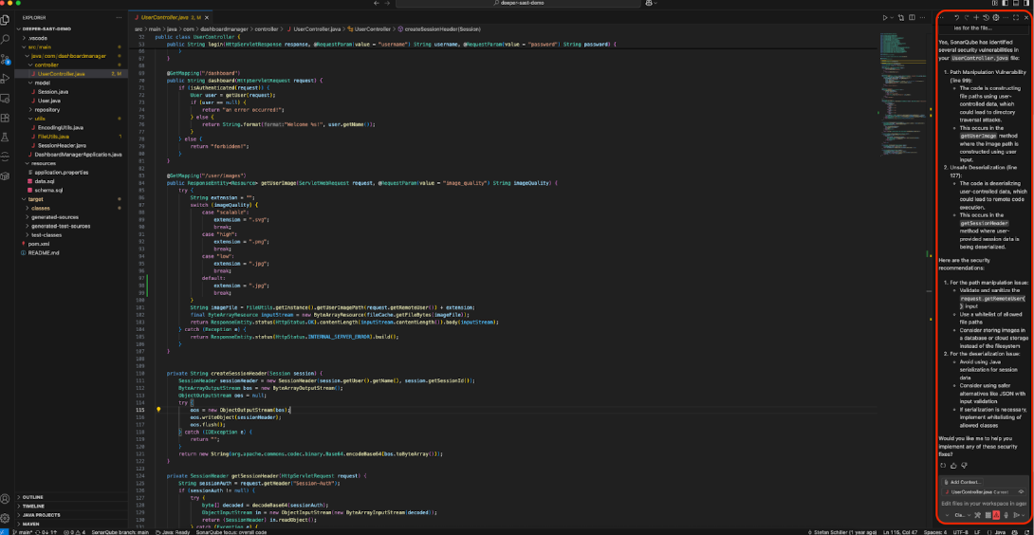Click the lightbulb icon at line 115
This screenshot has height=535, width=1034.
[158, 409]
